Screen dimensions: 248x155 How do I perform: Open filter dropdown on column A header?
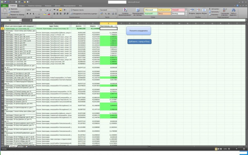(35, 26)
